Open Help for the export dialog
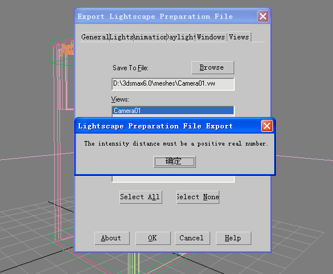Image resolution: width=333 pixels, height=274 pixels. (x=234, y=238)
